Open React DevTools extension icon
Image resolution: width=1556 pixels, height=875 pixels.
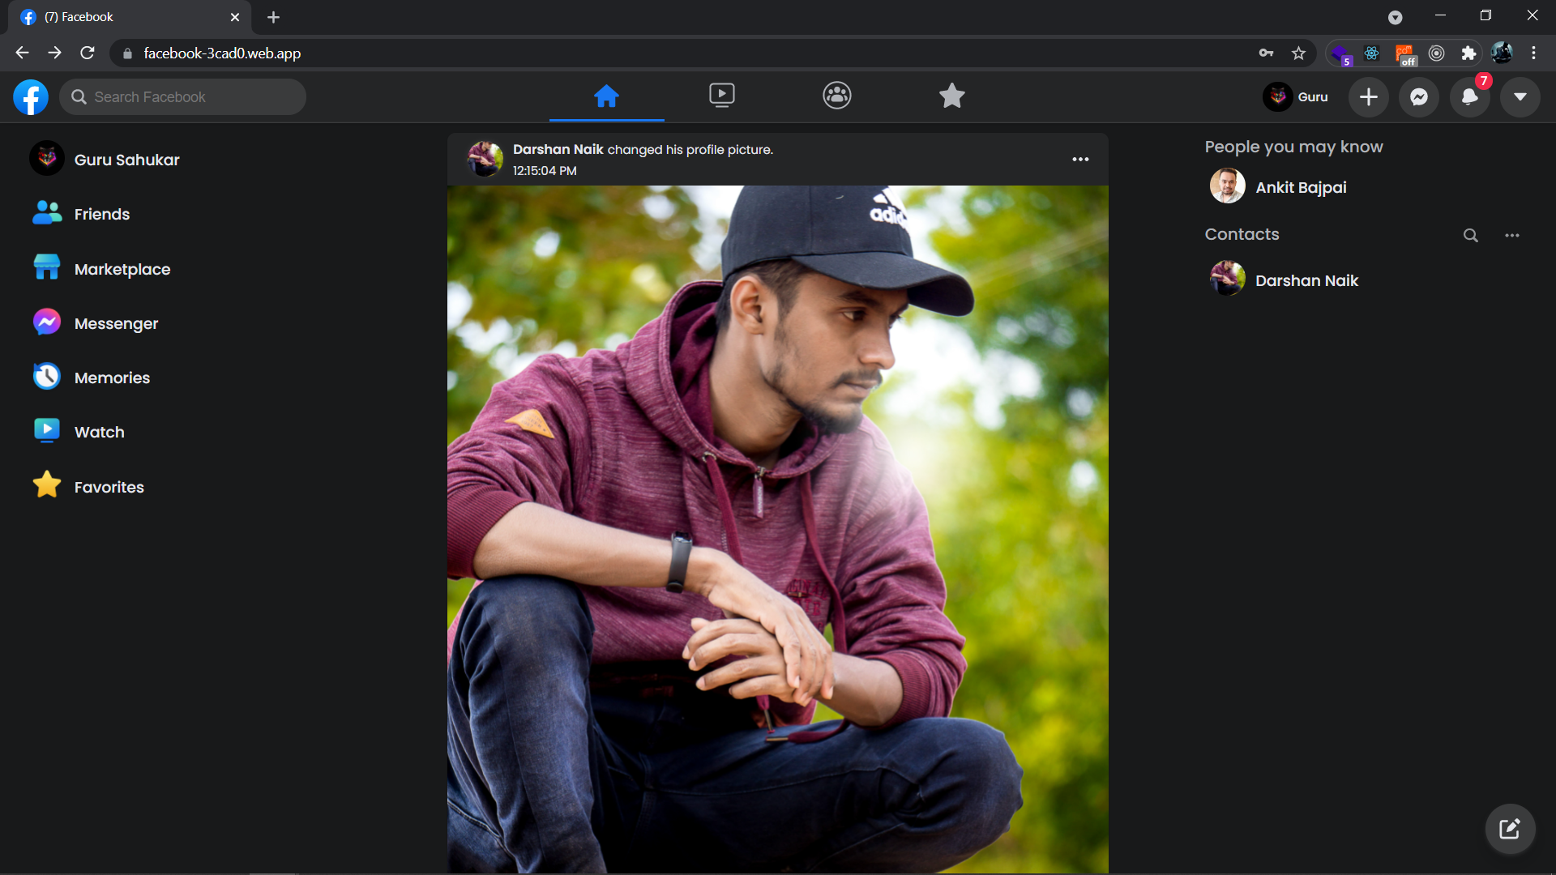pos(1371,53)
